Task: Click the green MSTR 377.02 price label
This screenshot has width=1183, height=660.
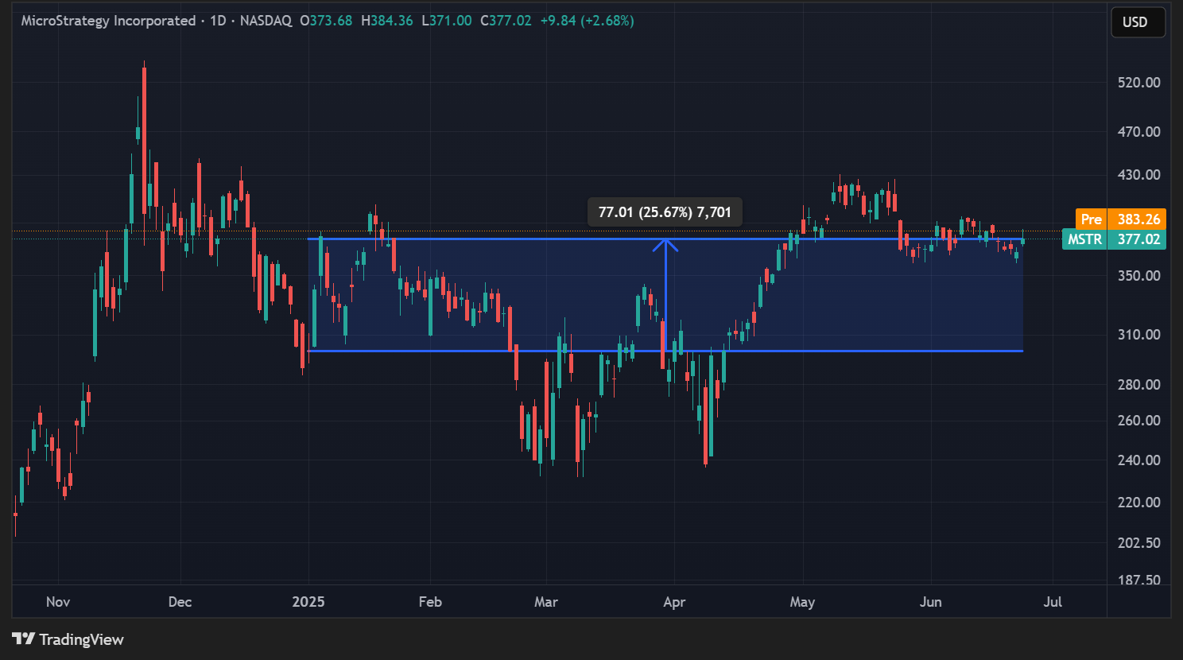Action: click(x=1114, y=239)
